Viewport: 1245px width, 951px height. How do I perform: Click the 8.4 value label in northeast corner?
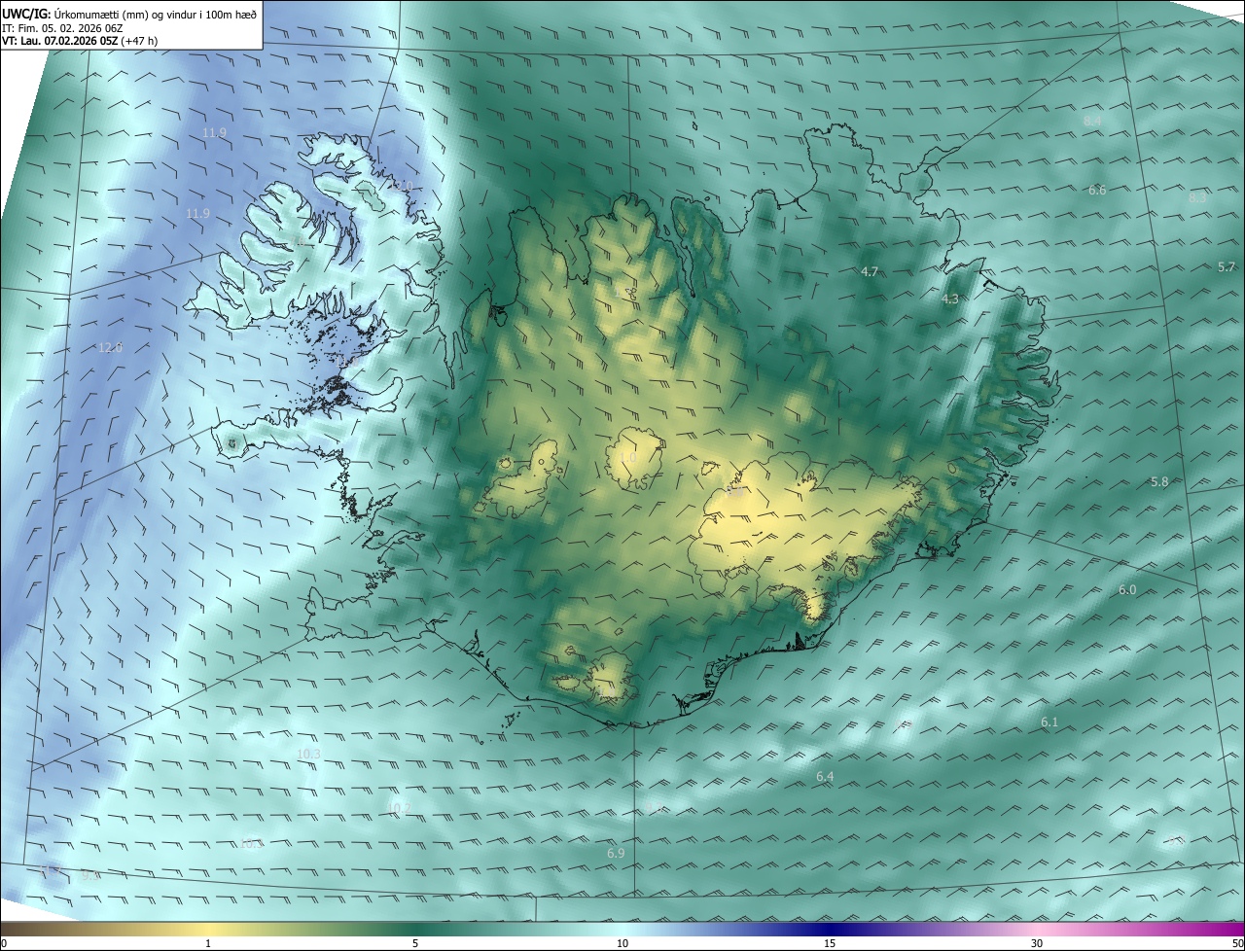click(x=1092, y=121)
